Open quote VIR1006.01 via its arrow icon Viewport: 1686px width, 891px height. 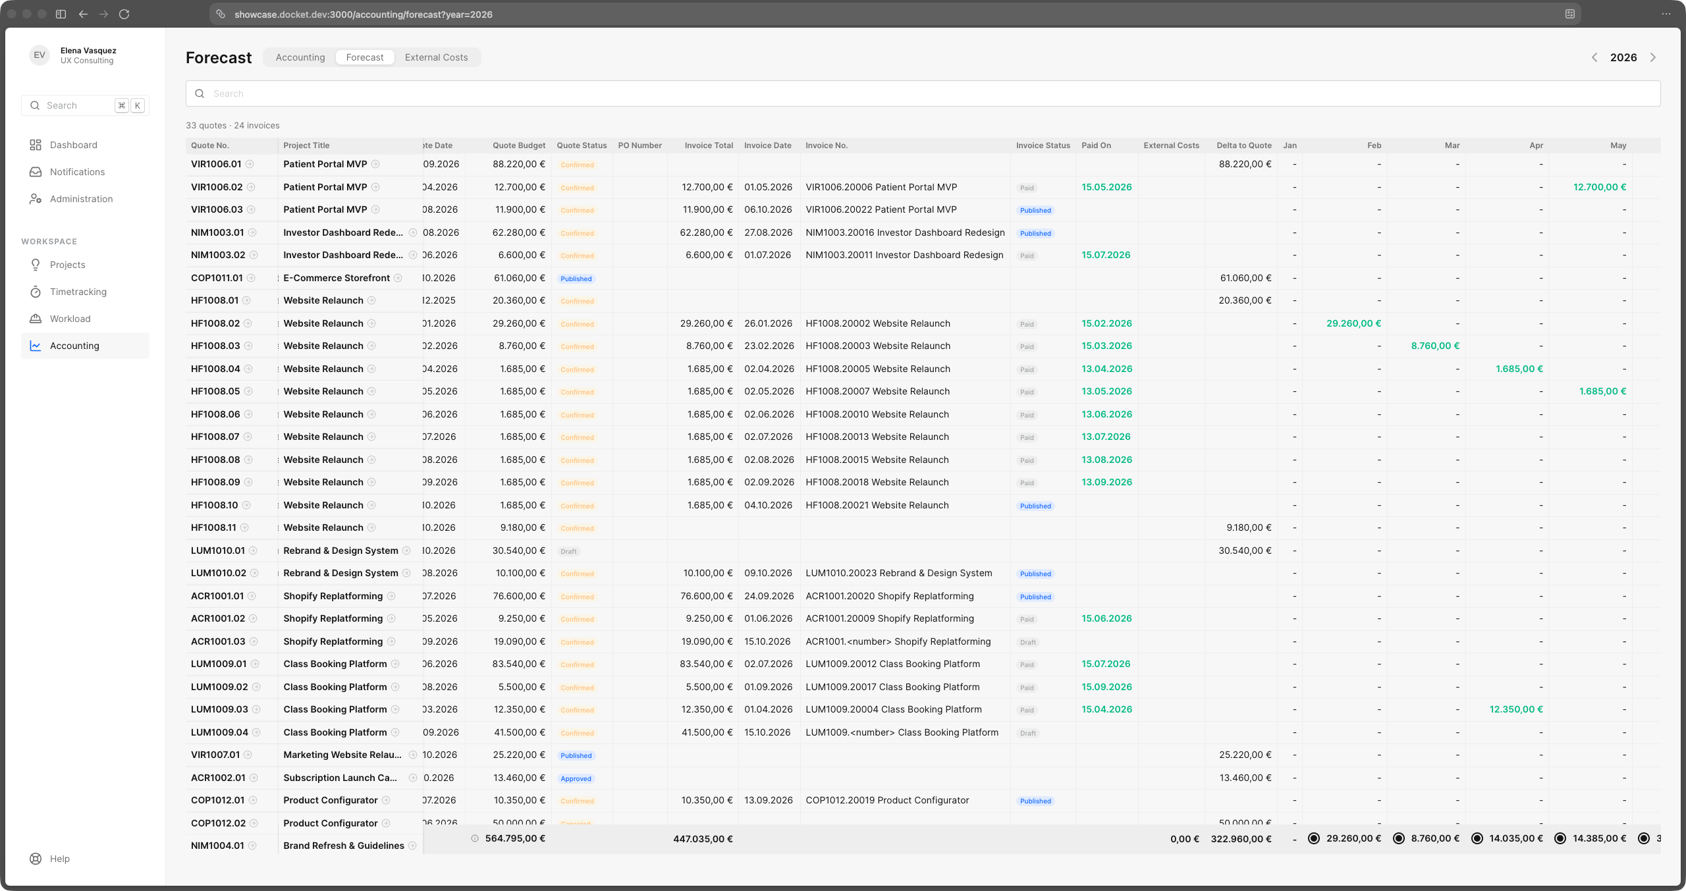pyautogui.click(x=250, y=164)
